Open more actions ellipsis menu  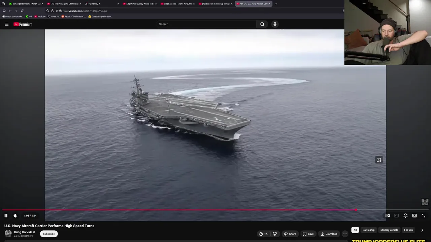[345, 234]
